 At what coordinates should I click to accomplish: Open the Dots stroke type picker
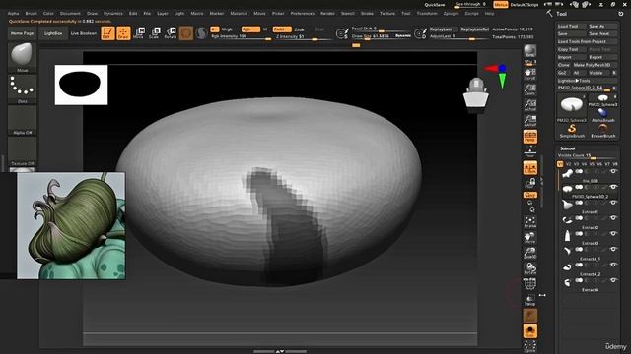coord(22,89)
